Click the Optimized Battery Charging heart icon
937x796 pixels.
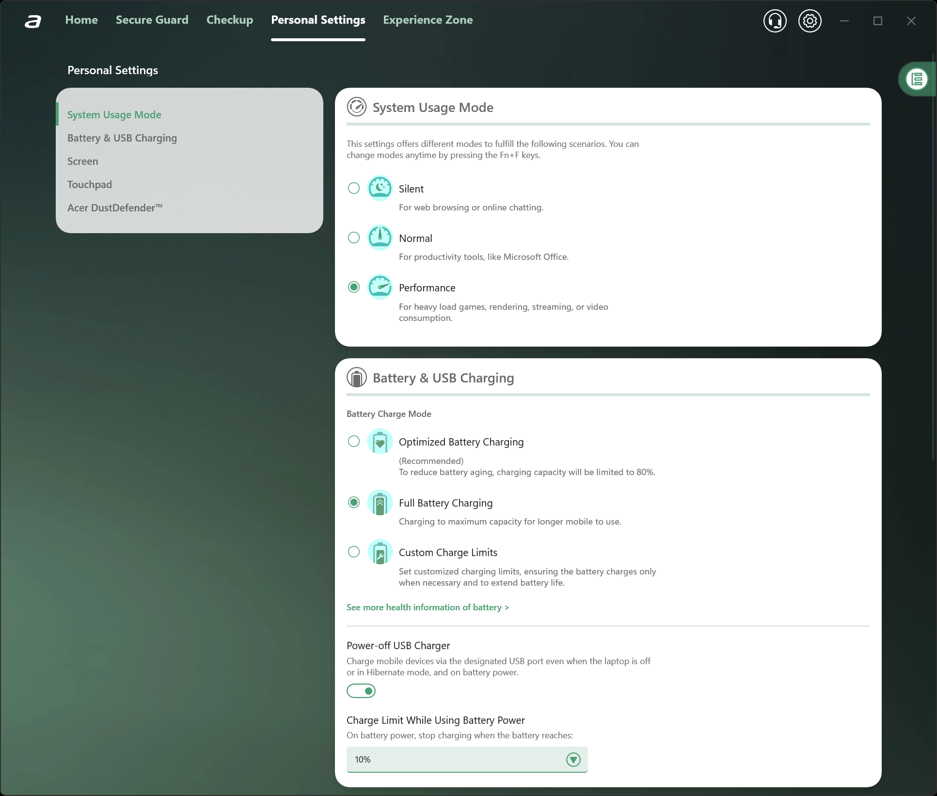[x=380, y=442]
